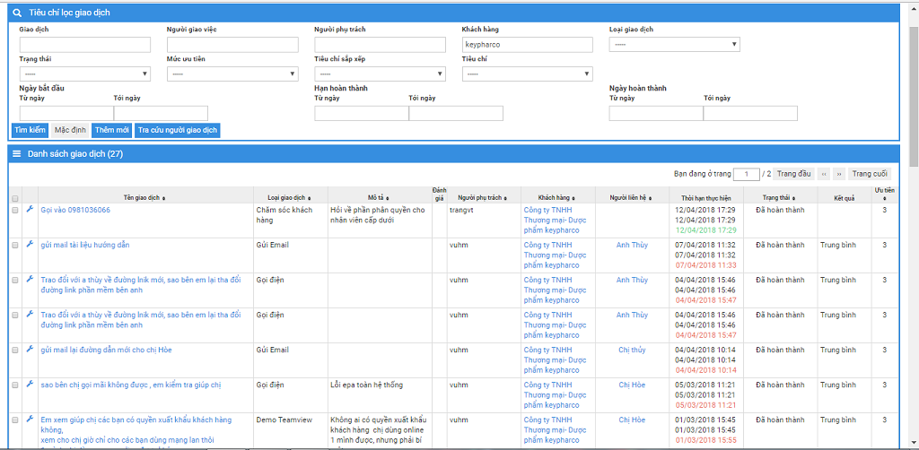Open 'gửi mail lại đường dẫn mới cho chị Hòe'
The height and width of the screenshot is (450, 919).
106,350
